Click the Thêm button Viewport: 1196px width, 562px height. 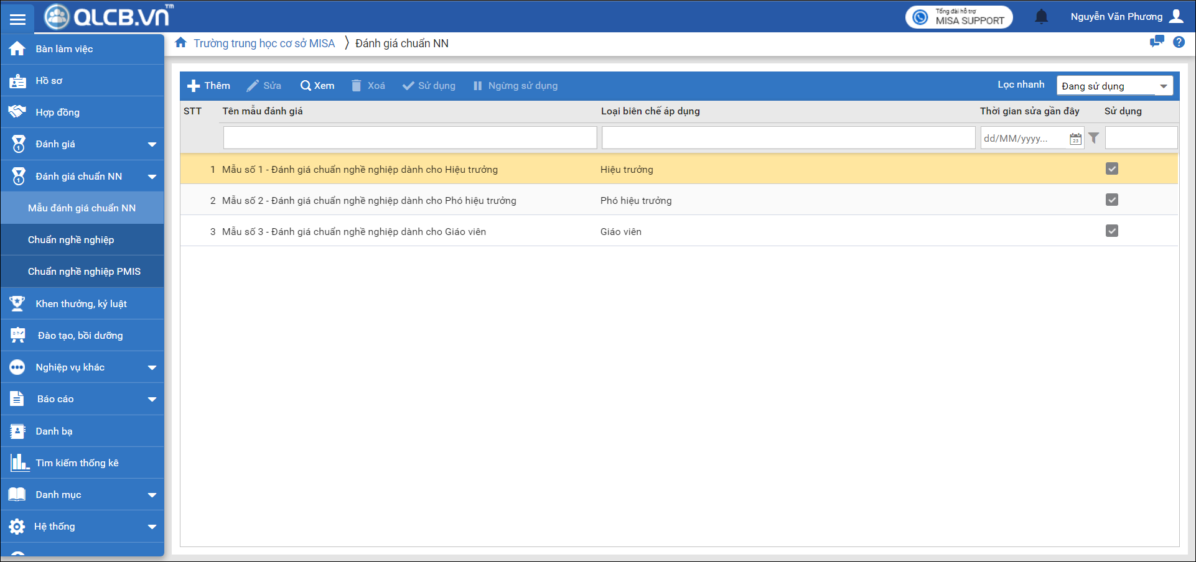click(x=209, y=86)
